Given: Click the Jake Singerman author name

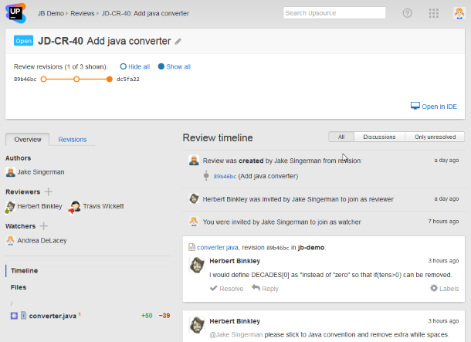Looking at the screenshot, I should (41, 172).
